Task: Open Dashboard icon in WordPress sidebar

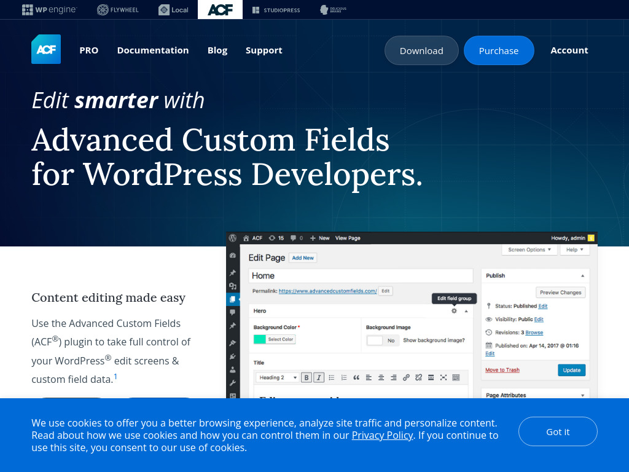Action: pos(233,255)
